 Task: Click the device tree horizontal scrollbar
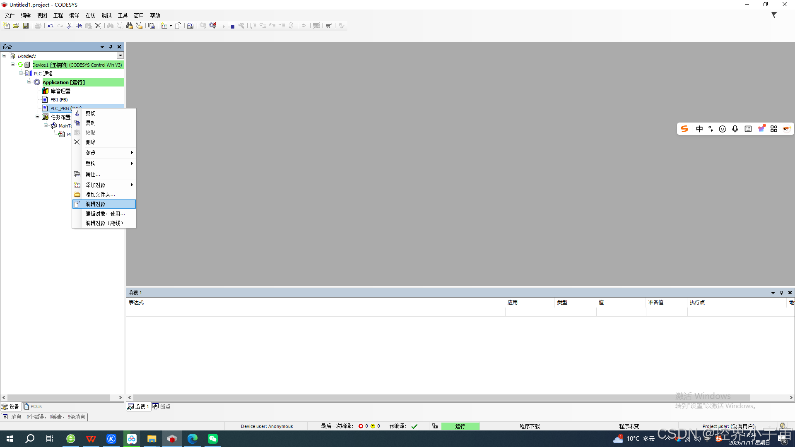pos(58,397)
